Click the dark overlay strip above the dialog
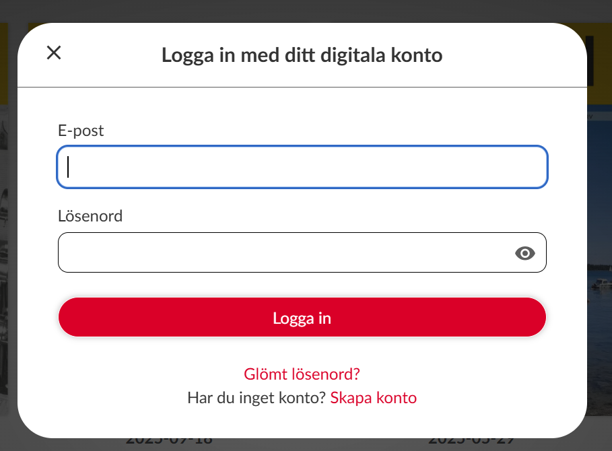612x451 pixels. coord(303,10)
